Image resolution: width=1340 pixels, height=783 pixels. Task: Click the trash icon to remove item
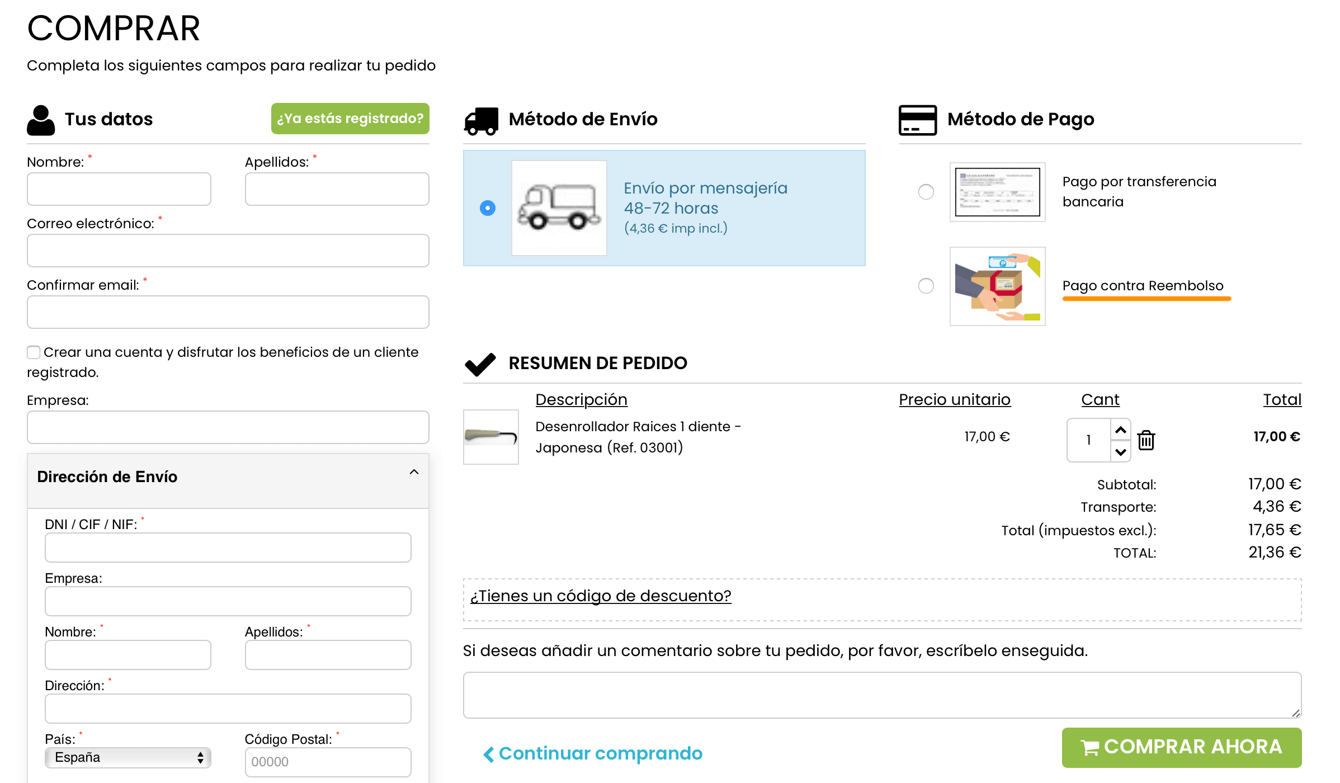[x=1146, y=440]
